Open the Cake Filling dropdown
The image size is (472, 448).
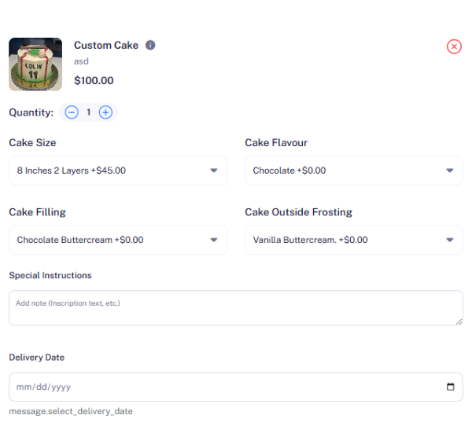click(x=118, y=240)
